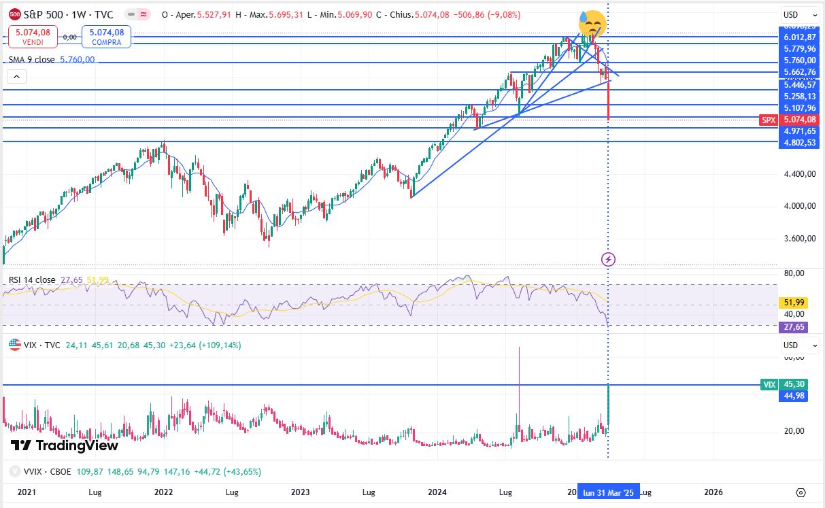Click the 4.000,00 price scale tick
Image resolution: width=825 pixels, height=508 pixels.
(799, 206)
